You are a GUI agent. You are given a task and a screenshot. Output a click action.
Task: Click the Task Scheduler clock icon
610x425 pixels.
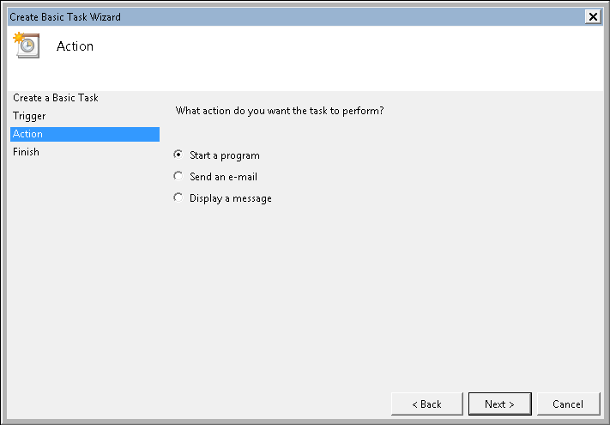click(27, 46)
